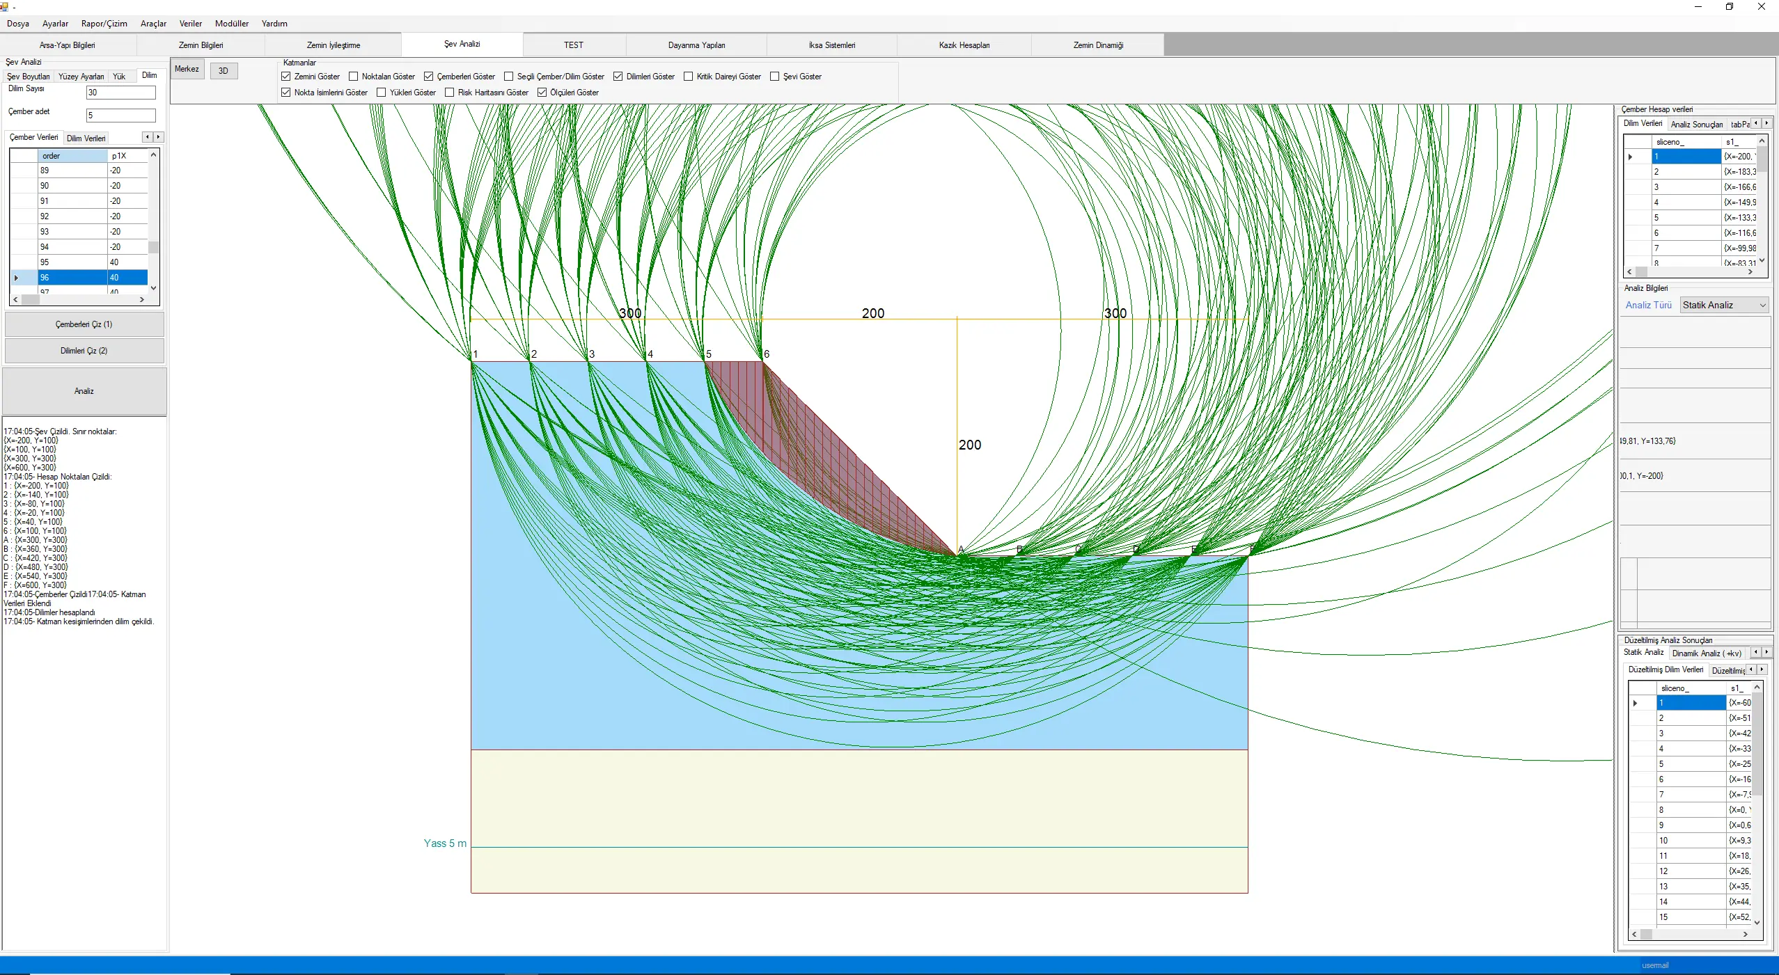Click down arrow of Çember Verileri grid scrollbar
Screen dimensions: 1779x975
[154, 287]
